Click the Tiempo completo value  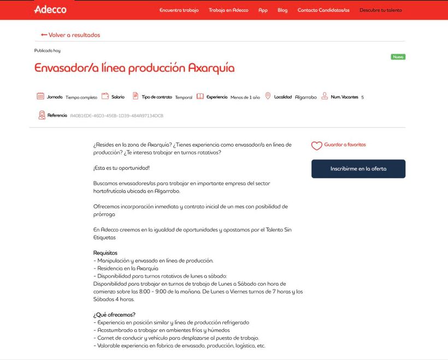81,97
